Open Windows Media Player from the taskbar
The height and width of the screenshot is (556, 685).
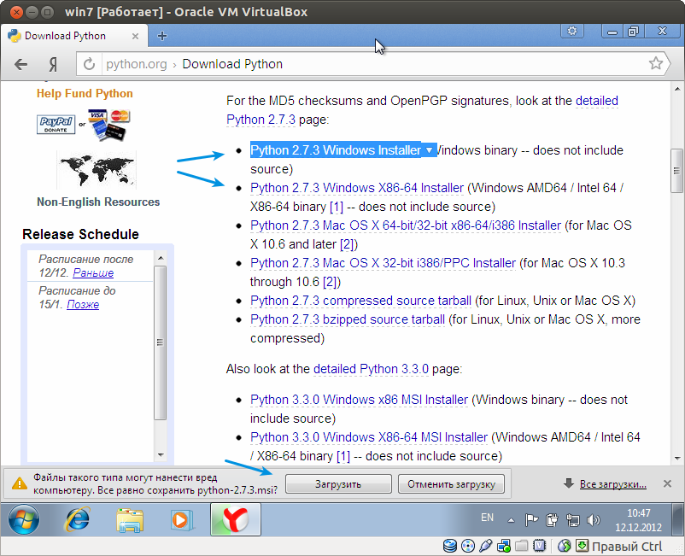pos(182,520)
